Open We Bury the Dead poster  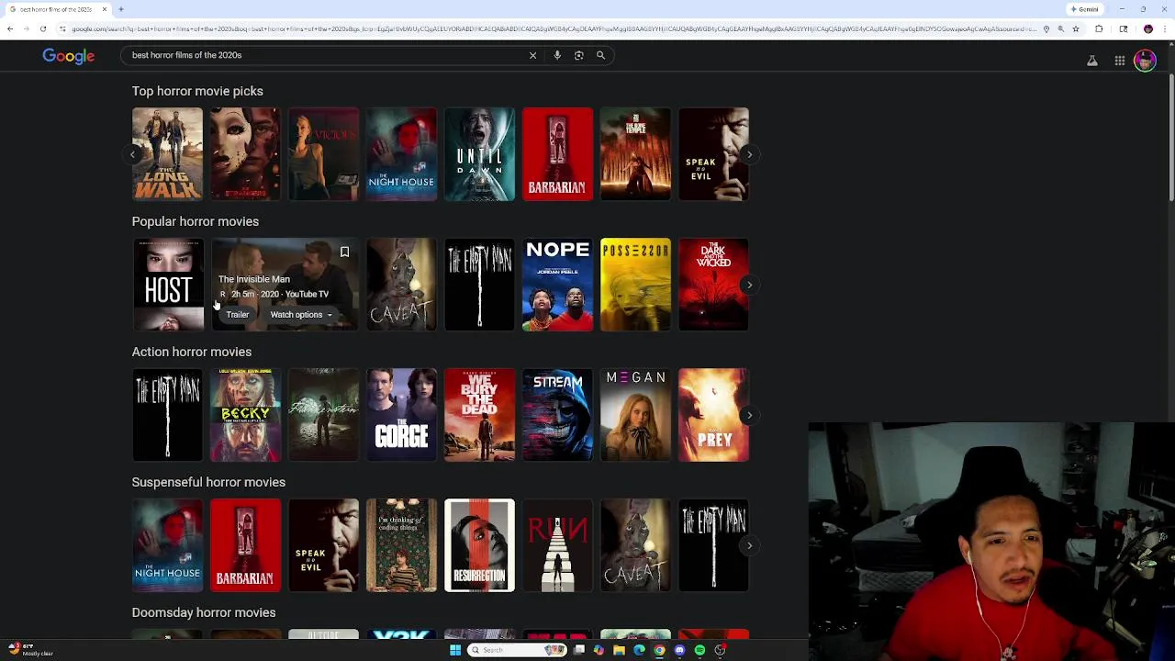(x=479, y=415)
